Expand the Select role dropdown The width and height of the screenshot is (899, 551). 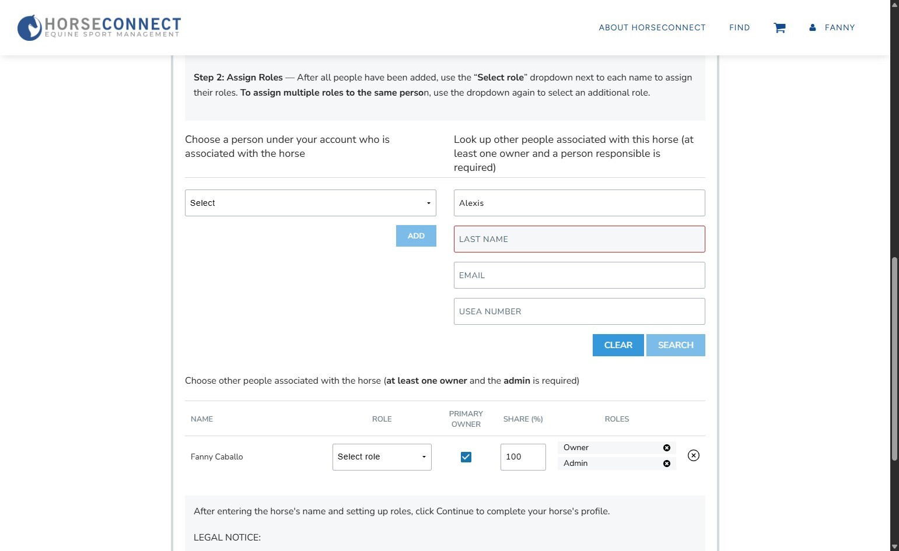coord(382,457)
